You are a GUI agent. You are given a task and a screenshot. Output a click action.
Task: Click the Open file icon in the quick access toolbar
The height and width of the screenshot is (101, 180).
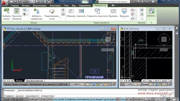(15, 1)
